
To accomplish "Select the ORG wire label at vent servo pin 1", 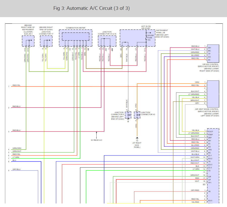I will [197, 82].
